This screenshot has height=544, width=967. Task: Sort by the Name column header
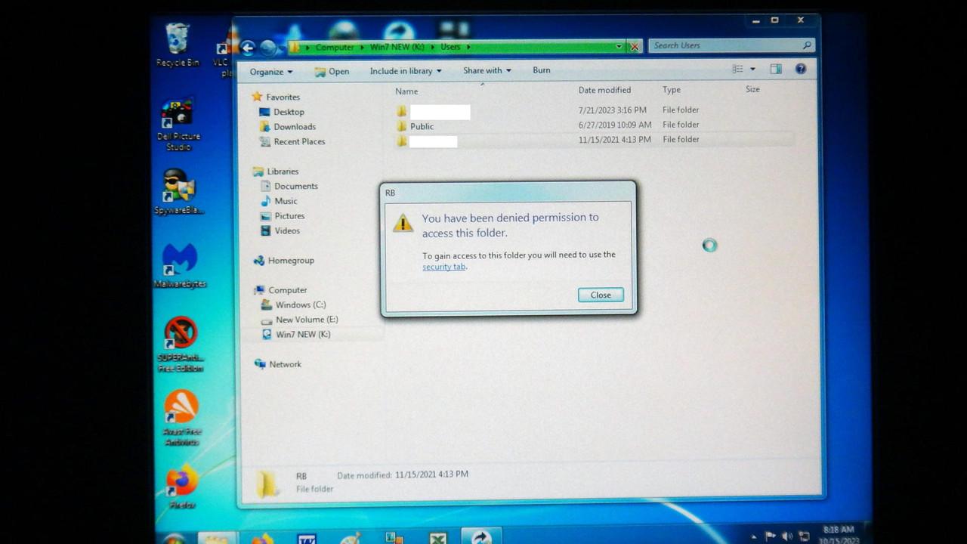[406, 91]
